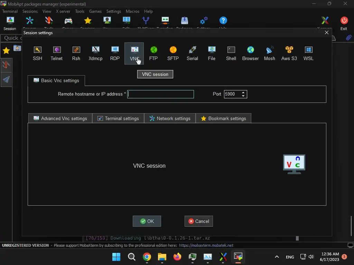Open the Macros menu
This screenshot has width=354, height=265.
click(x=132, y=11)
